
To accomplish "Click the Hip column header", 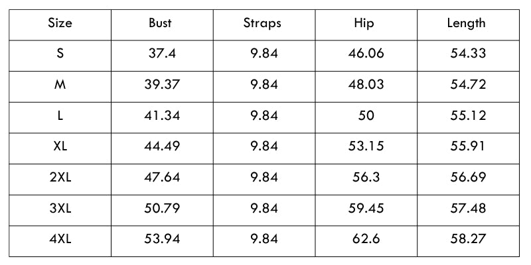I will coord(364,23).
